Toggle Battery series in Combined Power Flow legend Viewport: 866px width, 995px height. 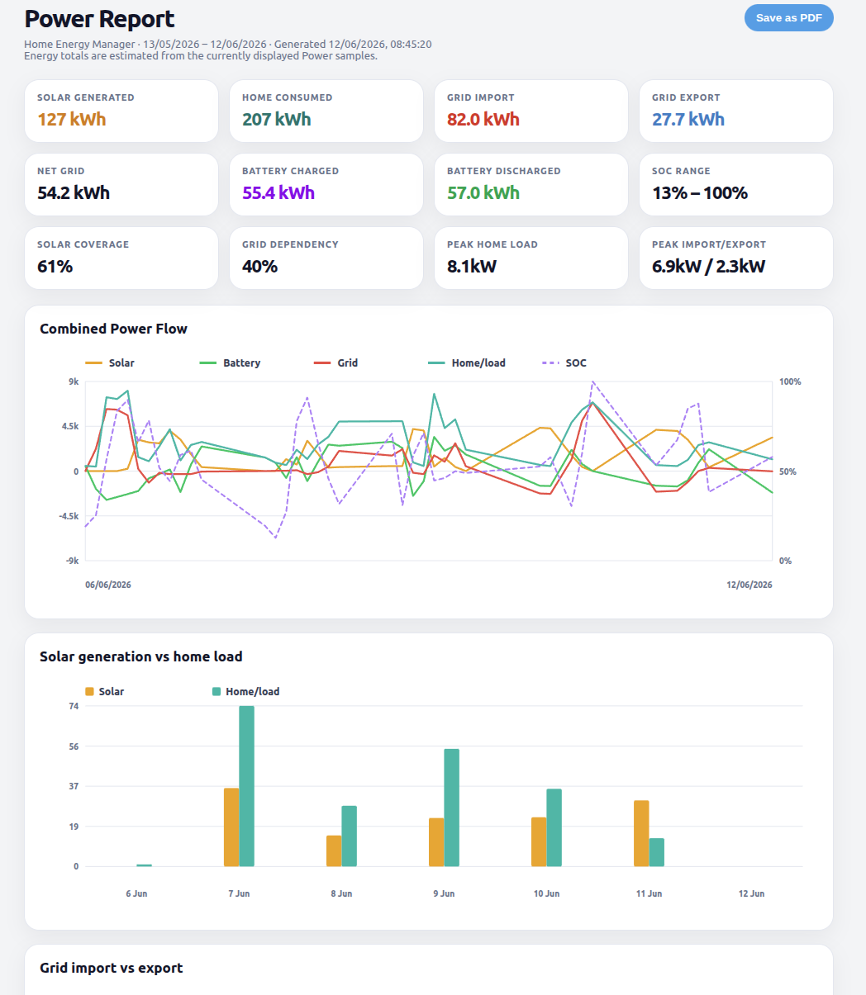coord(231,362)
